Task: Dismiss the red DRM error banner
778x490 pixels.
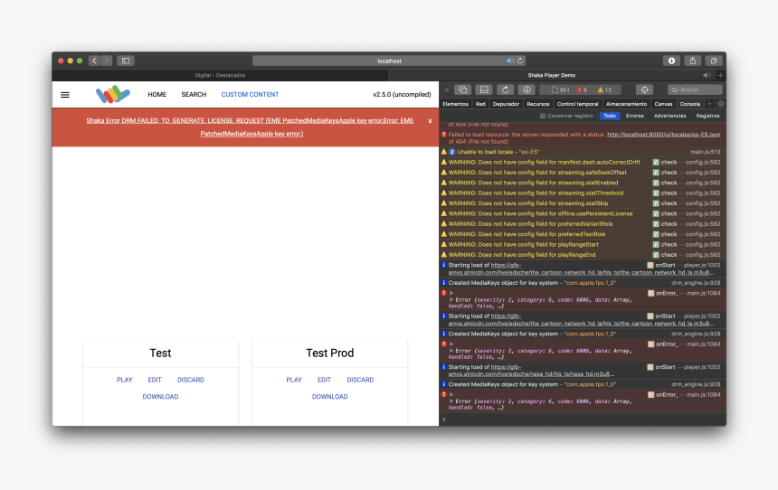Action: 430,120
